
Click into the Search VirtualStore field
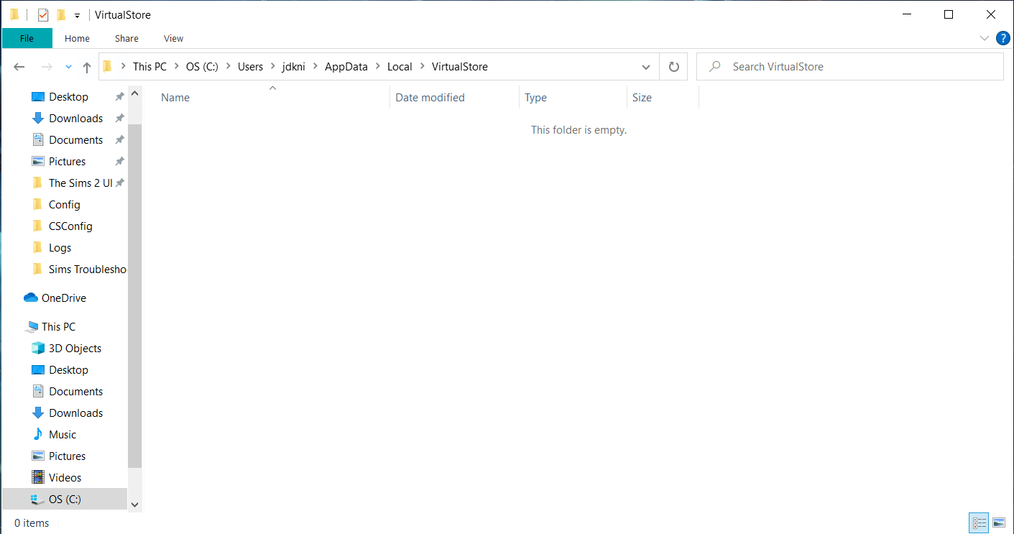(855, 67)
